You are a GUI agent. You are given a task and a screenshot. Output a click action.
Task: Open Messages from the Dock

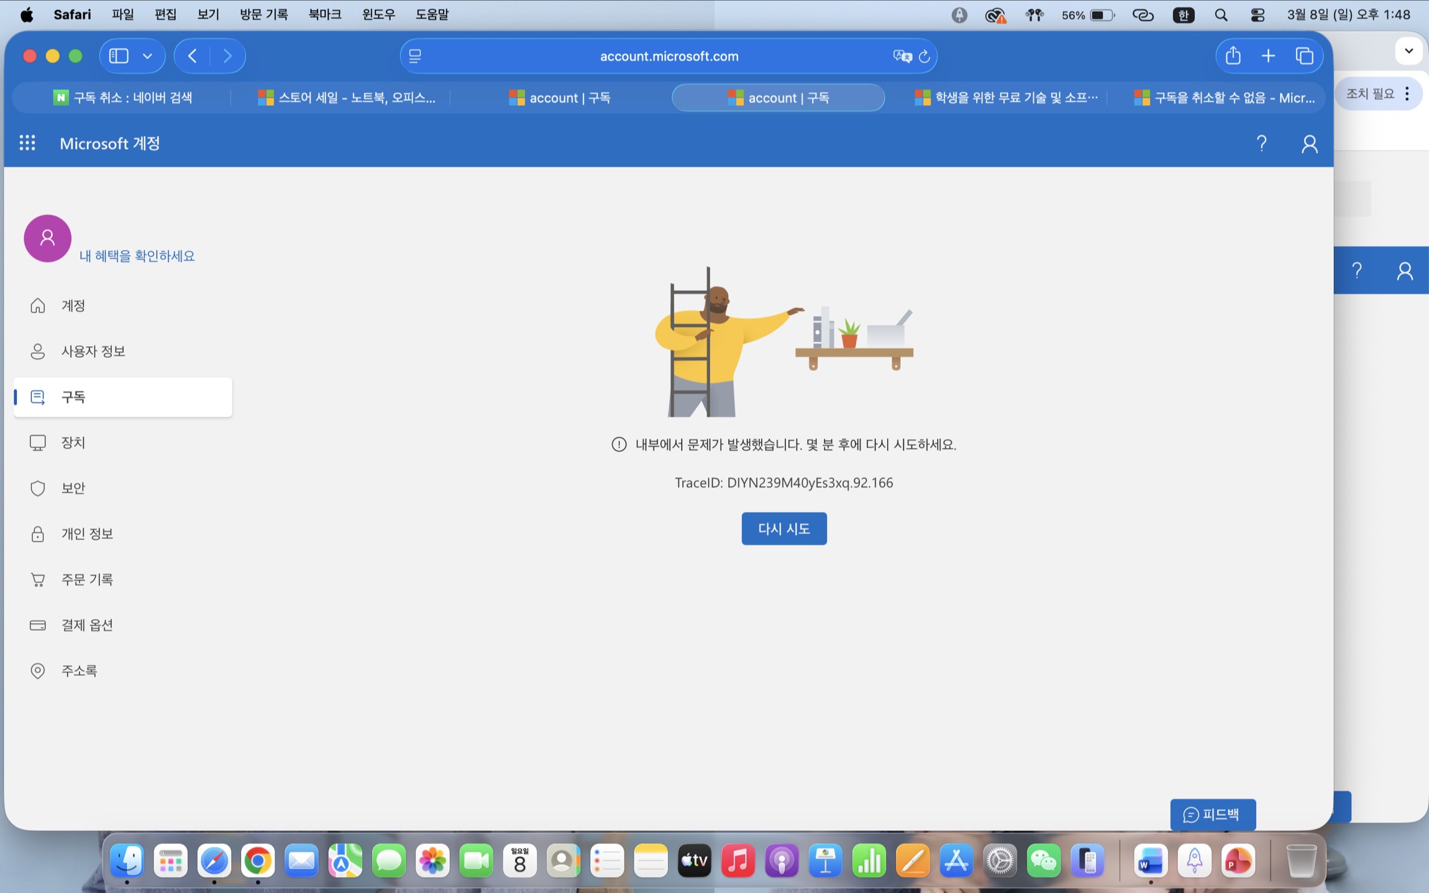click(389, 861)
